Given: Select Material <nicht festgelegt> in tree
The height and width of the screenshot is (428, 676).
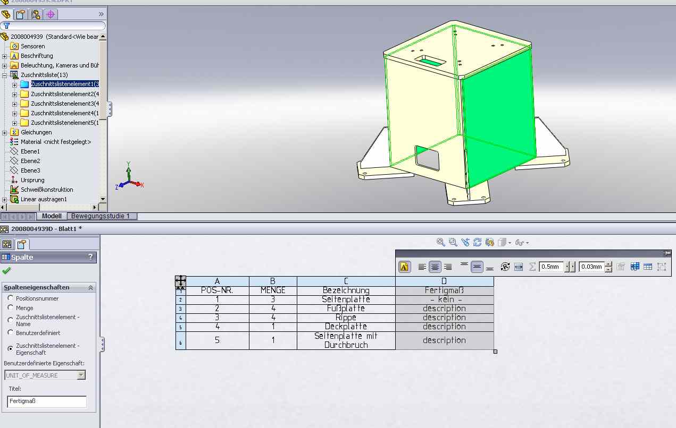Looking at the screenshot, I should (x=56, y=142).
